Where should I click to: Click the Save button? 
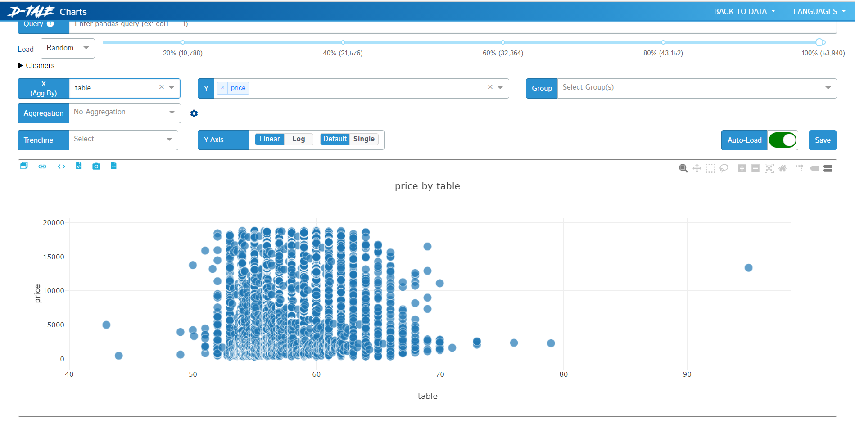pyautogui.click(x=823, y=140)
